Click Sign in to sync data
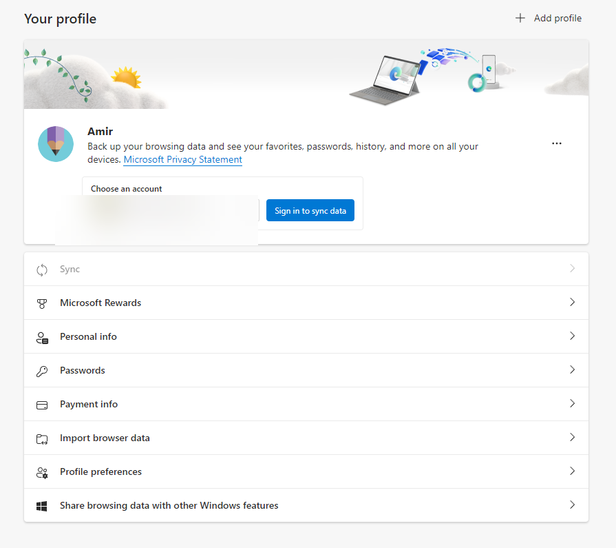Image resolution: width=616 pixels, height=548 pixels. (x=310, y=211)
